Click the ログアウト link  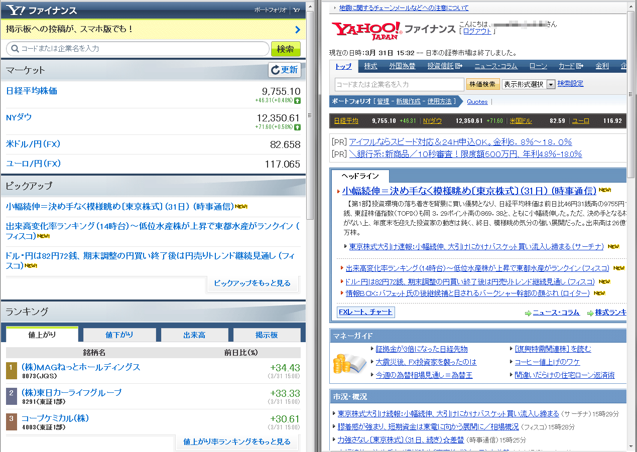[477, 31]
